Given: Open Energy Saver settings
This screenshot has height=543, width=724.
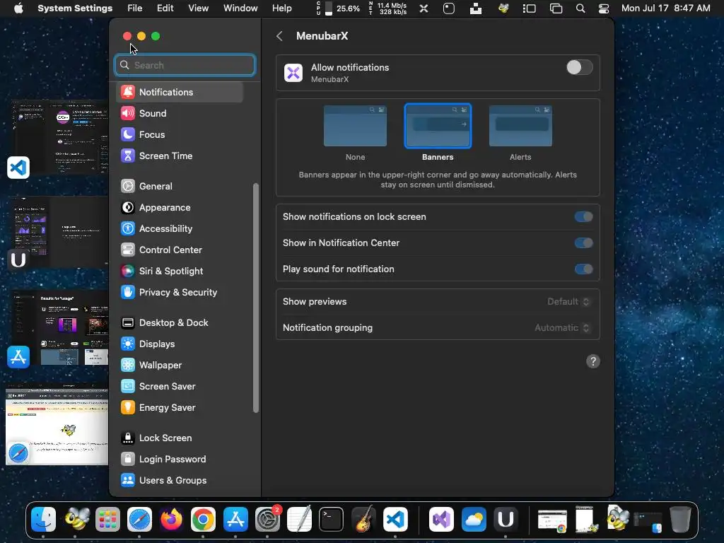Looking at the screenshot, I should tap(180, 408).
